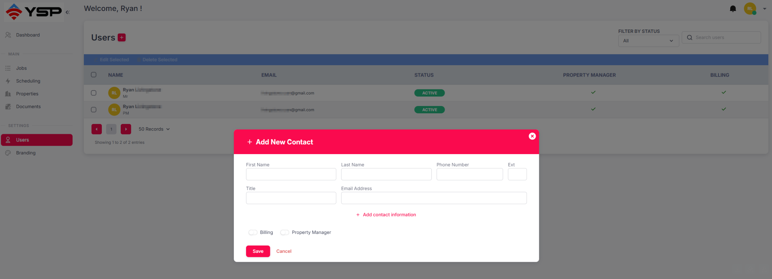Click the NAME column header

point(116,75)
